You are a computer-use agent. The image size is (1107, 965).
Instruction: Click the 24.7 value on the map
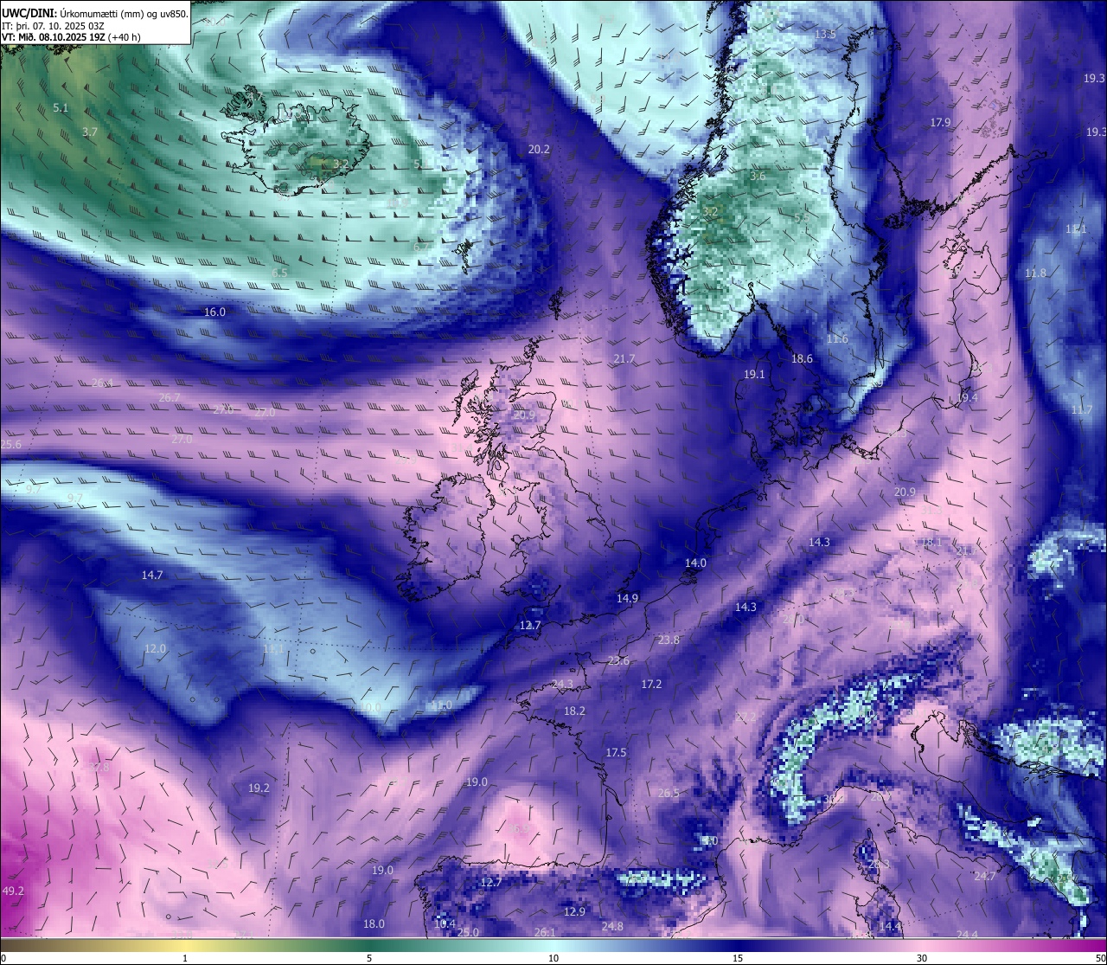coord(985,876)
